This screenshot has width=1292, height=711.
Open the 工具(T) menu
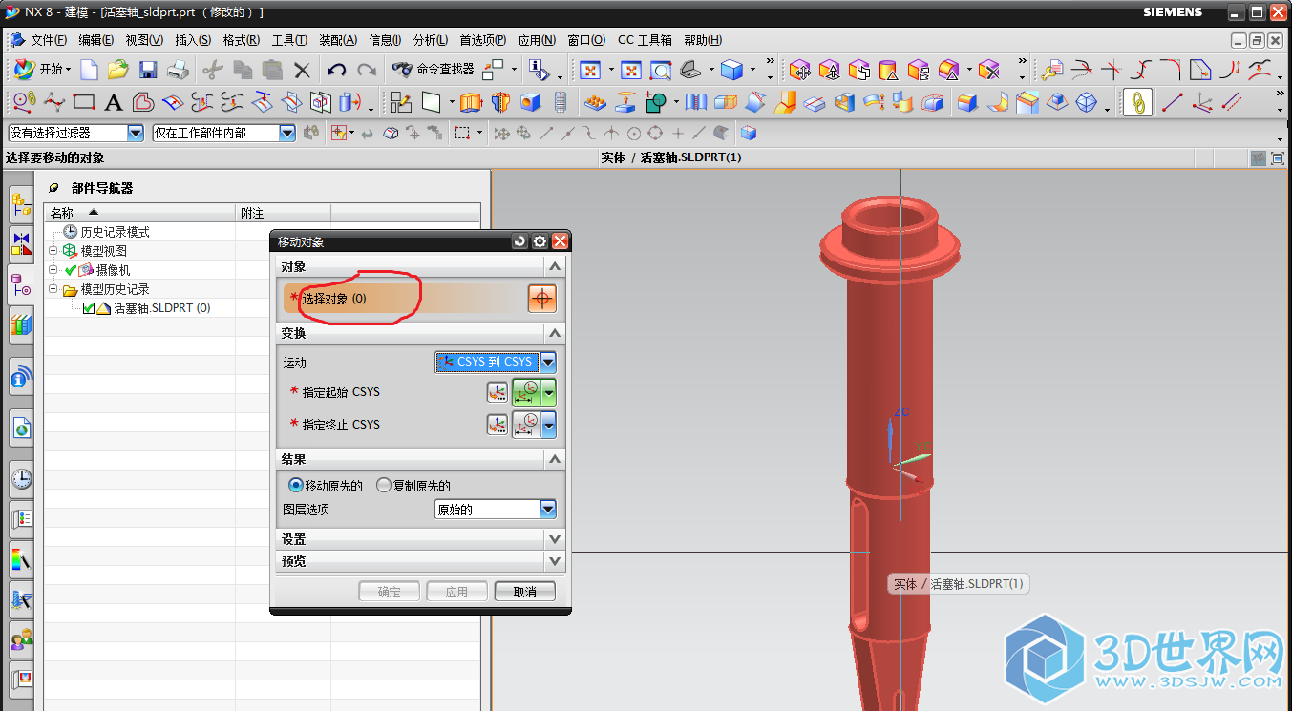click(289, 40)
